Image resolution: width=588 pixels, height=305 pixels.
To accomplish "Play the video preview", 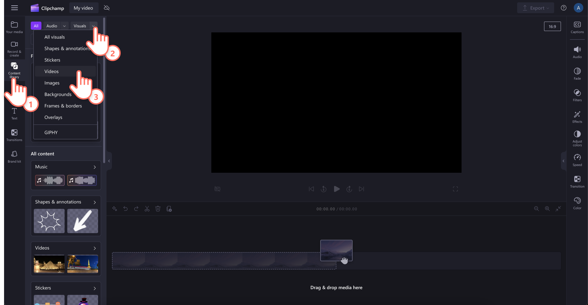I will [336, 189].
